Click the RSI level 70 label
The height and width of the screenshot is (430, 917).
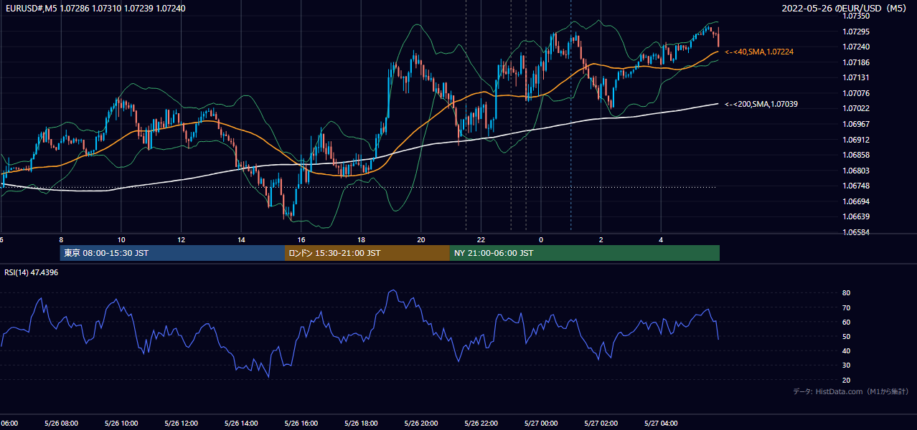[846, 308]
